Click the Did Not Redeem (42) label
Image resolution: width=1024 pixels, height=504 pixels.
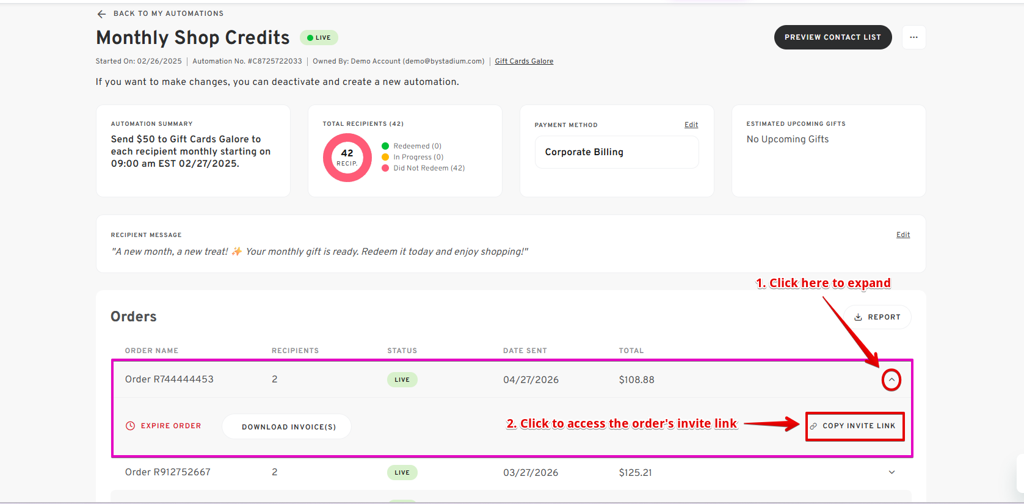click(x=429, y=168)
